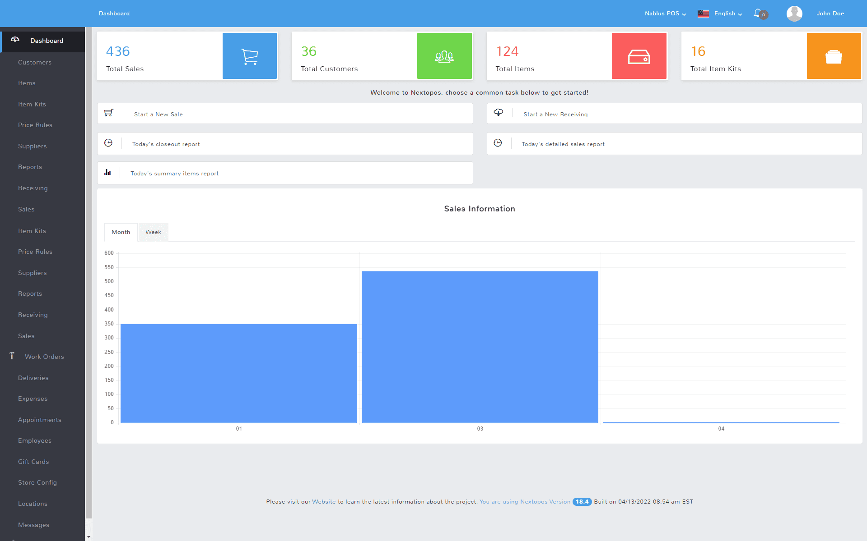
Task: Click the green Total Customers people icon
Action: point(444,56)
